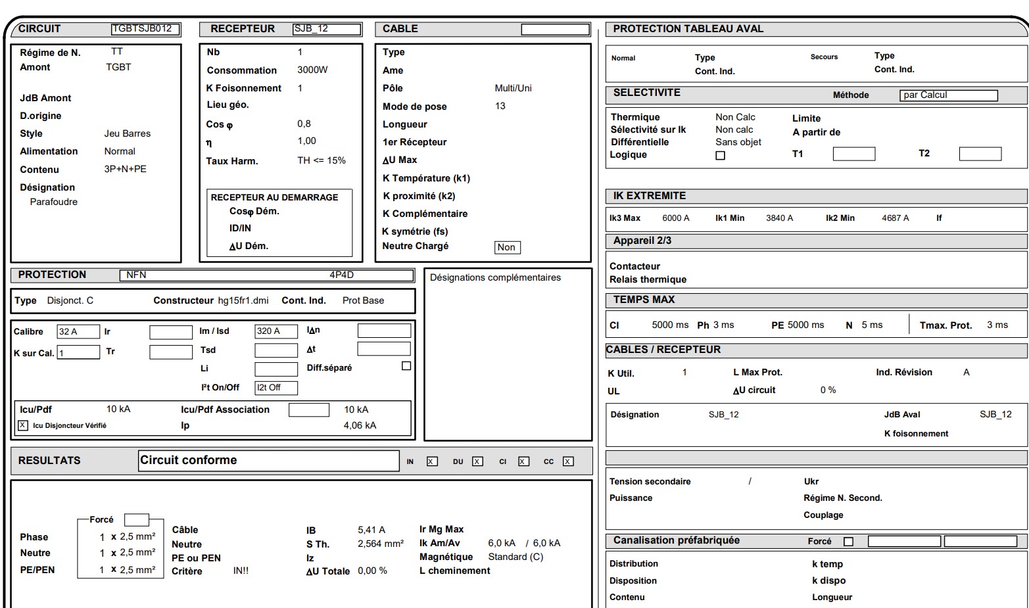
Task: Select the T1 input box
Action: pyautogui.click(x=853, y=154)
